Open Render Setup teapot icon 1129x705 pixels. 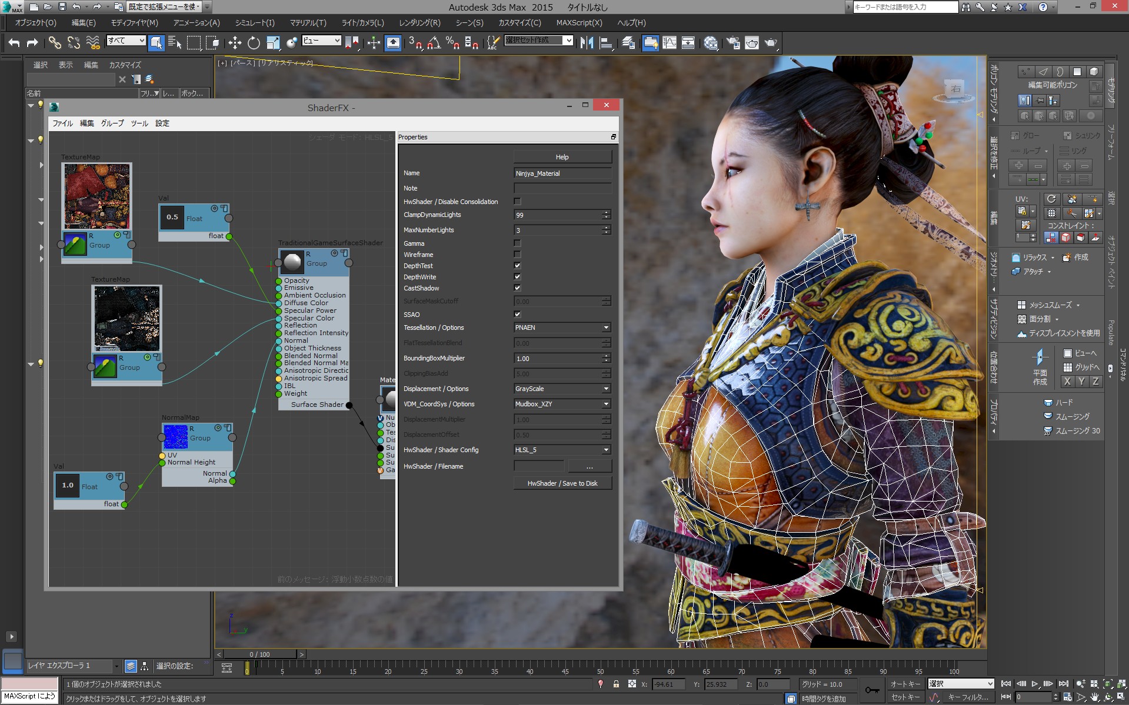click(733, 42)
